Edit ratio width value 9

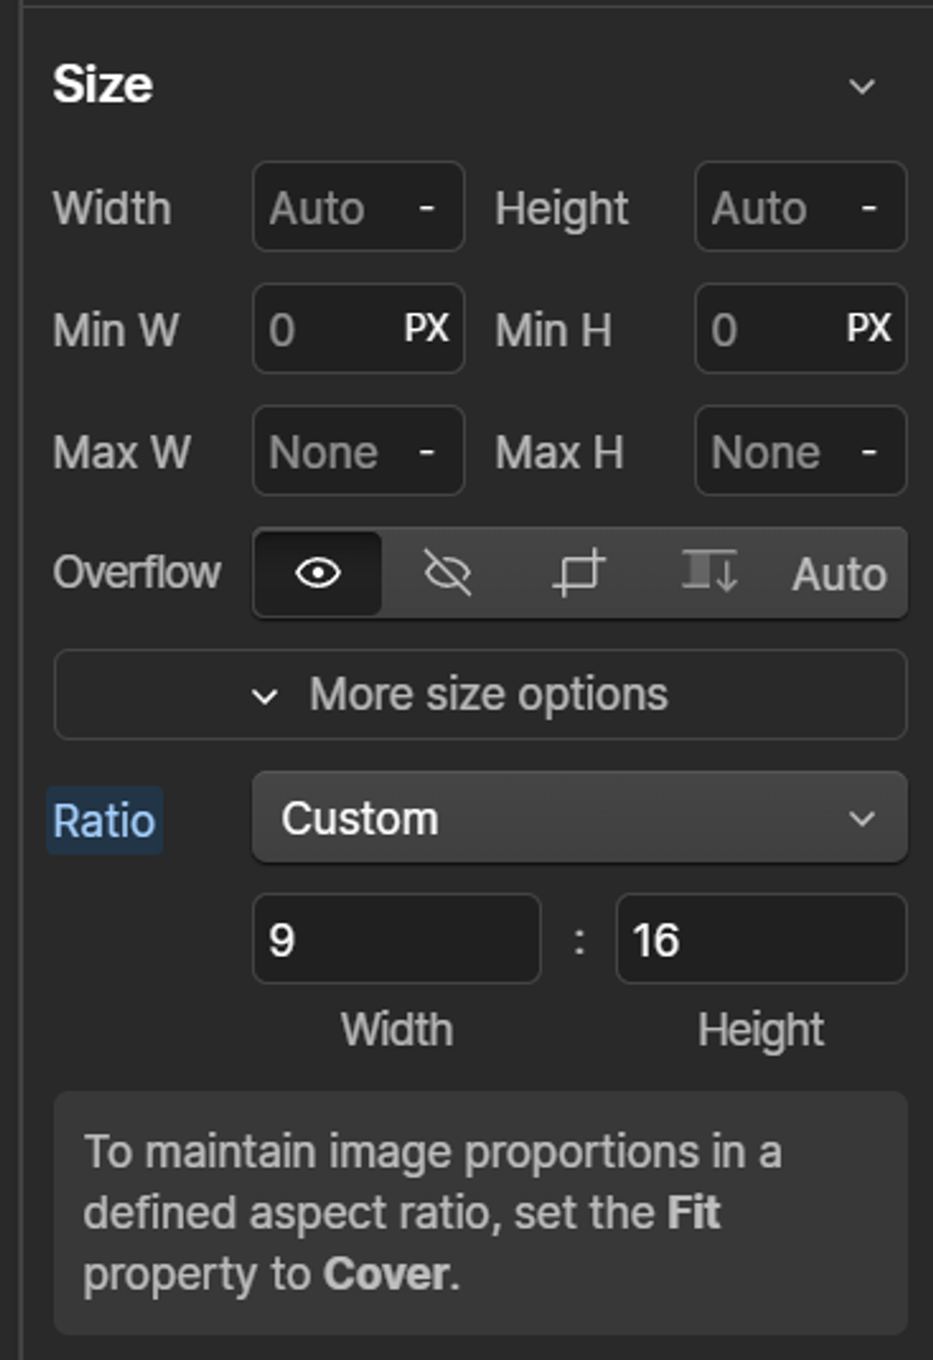coord(397,939)
